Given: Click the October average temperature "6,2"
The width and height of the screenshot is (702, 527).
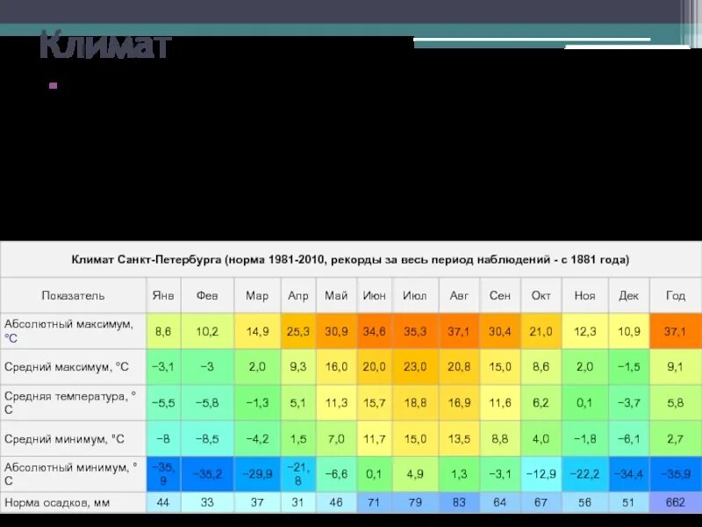Looking at the screenshot, I should coord(541,402).
